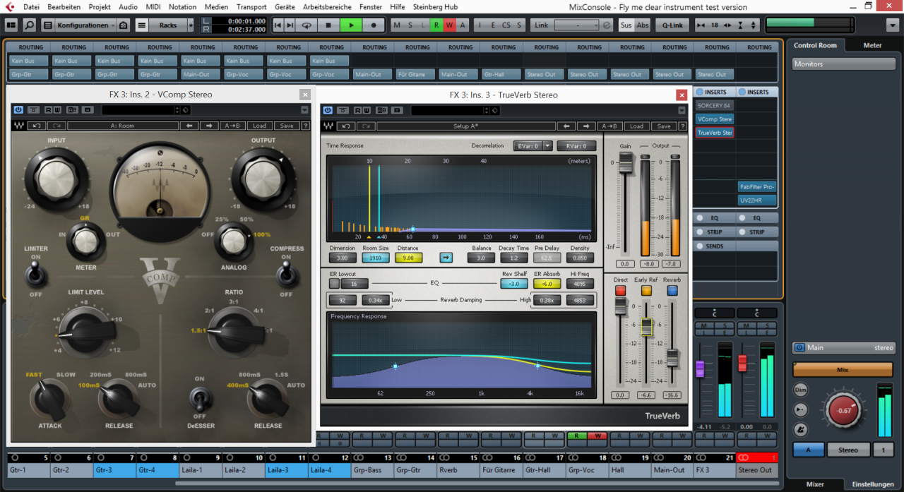The image size is (904, 492).
Task: Click the TrueVerb Reverb level fader handle
Action: tap(672, 358)
